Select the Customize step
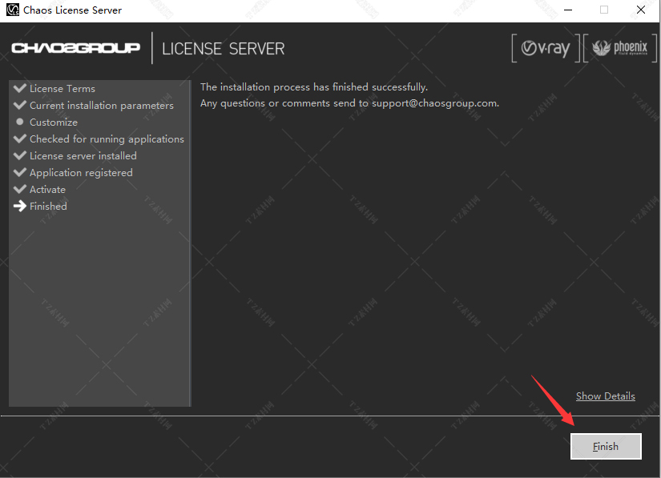661x478 pixels. (x=54, y=123)
